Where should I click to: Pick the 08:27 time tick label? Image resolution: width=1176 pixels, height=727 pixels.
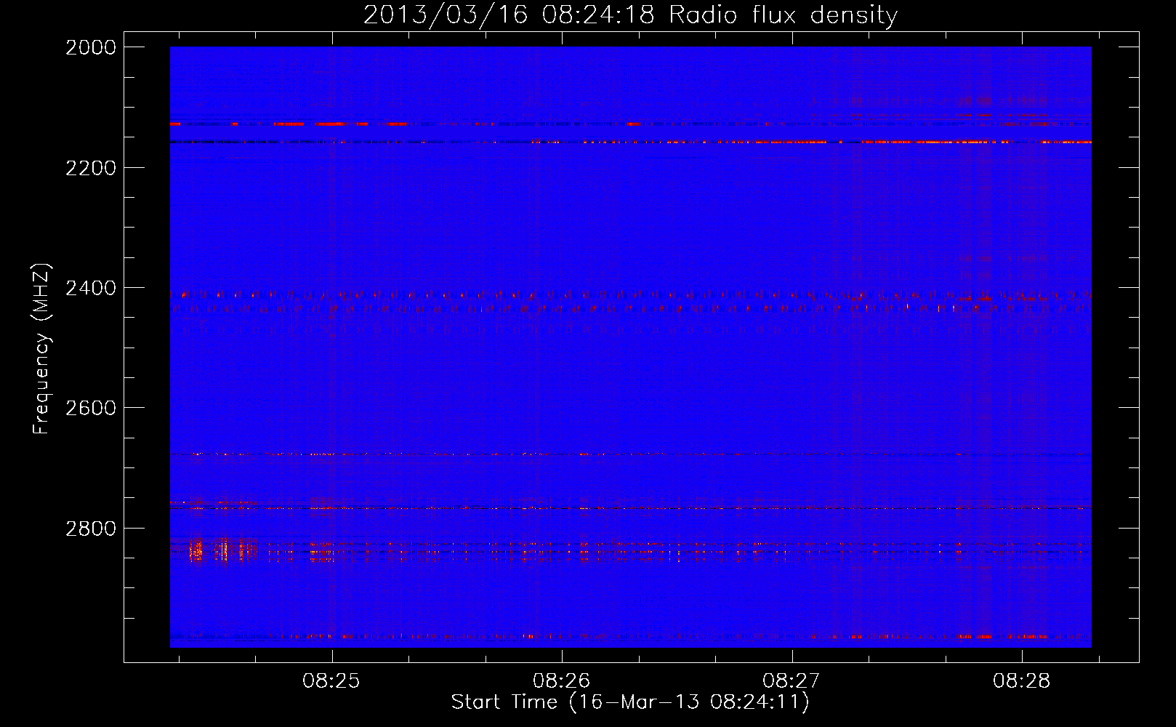tap(792, 681)
